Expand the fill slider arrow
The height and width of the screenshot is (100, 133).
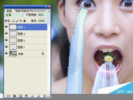pos(48,21)
